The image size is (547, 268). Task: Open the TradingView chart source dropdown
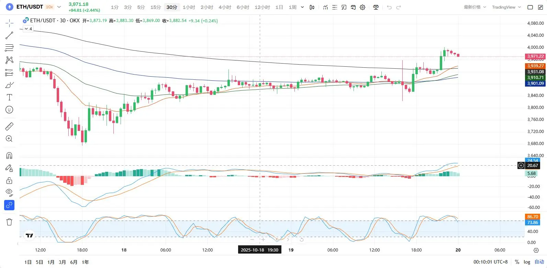coord(506,7)
